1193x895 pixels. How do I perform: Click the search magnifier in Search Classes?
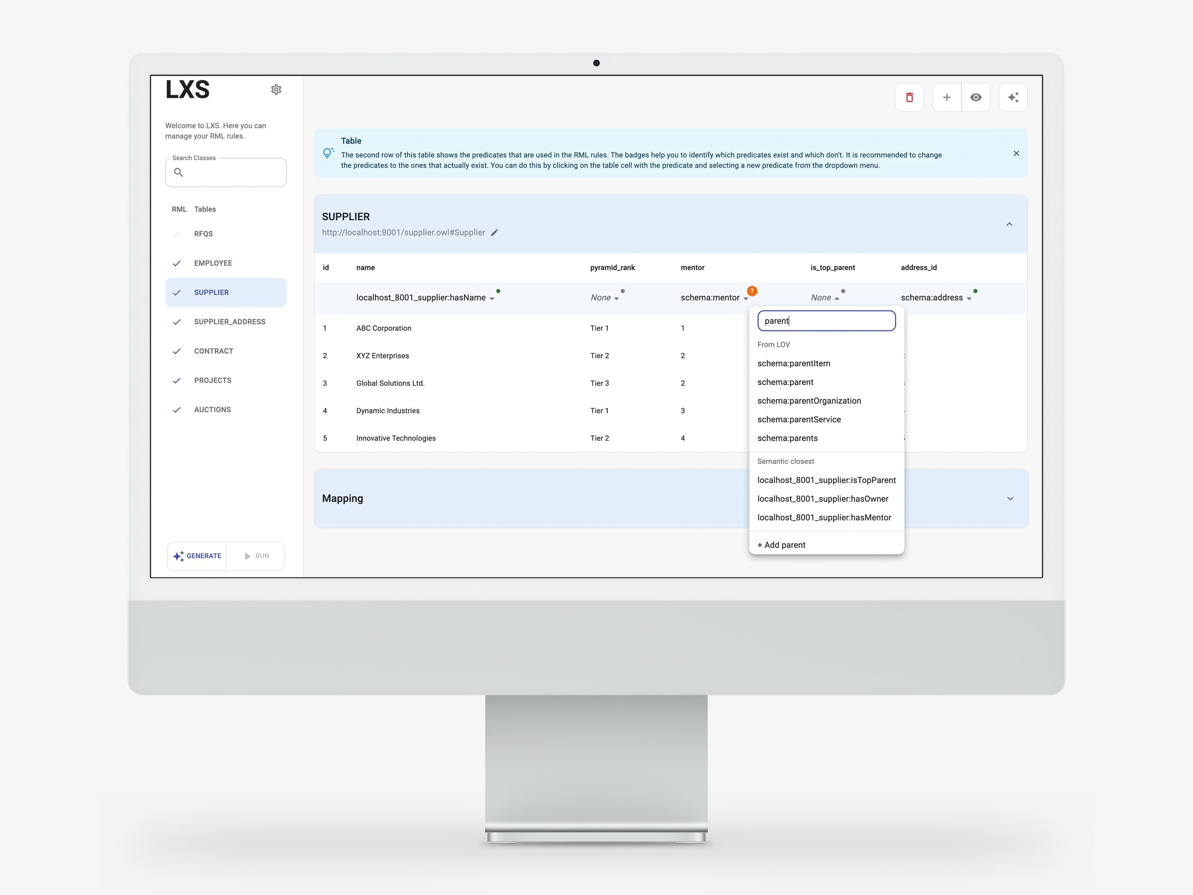[179, 173]
